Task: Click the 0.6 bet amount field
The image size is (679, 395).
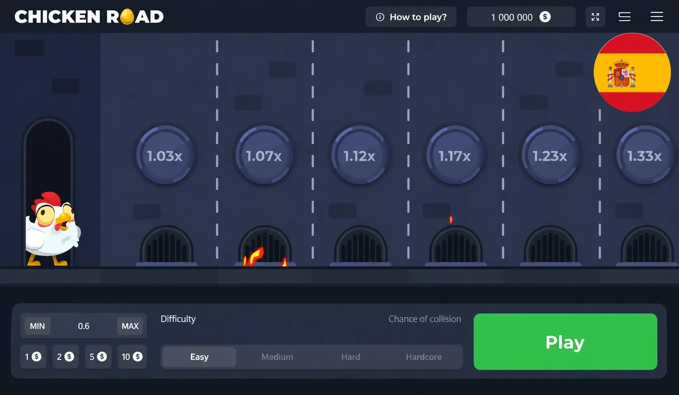Action: tap(84, 326)
